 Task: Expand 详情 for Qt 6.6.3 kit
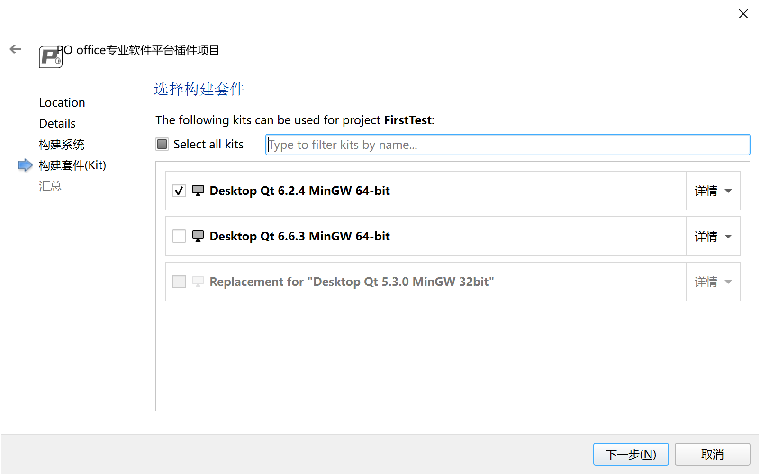coord(713,236)
